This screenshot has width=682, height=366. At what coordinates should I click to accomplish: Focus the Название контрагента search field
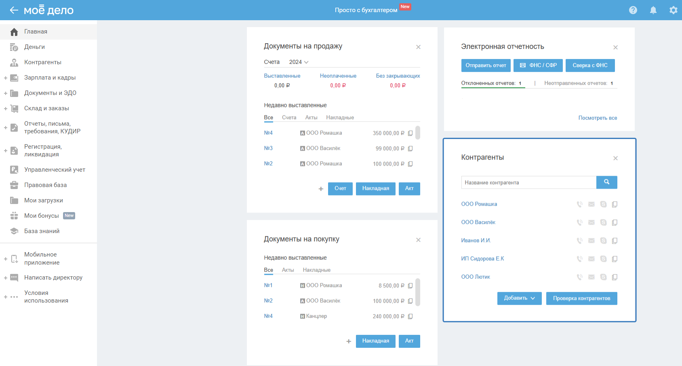pos(529,182)
